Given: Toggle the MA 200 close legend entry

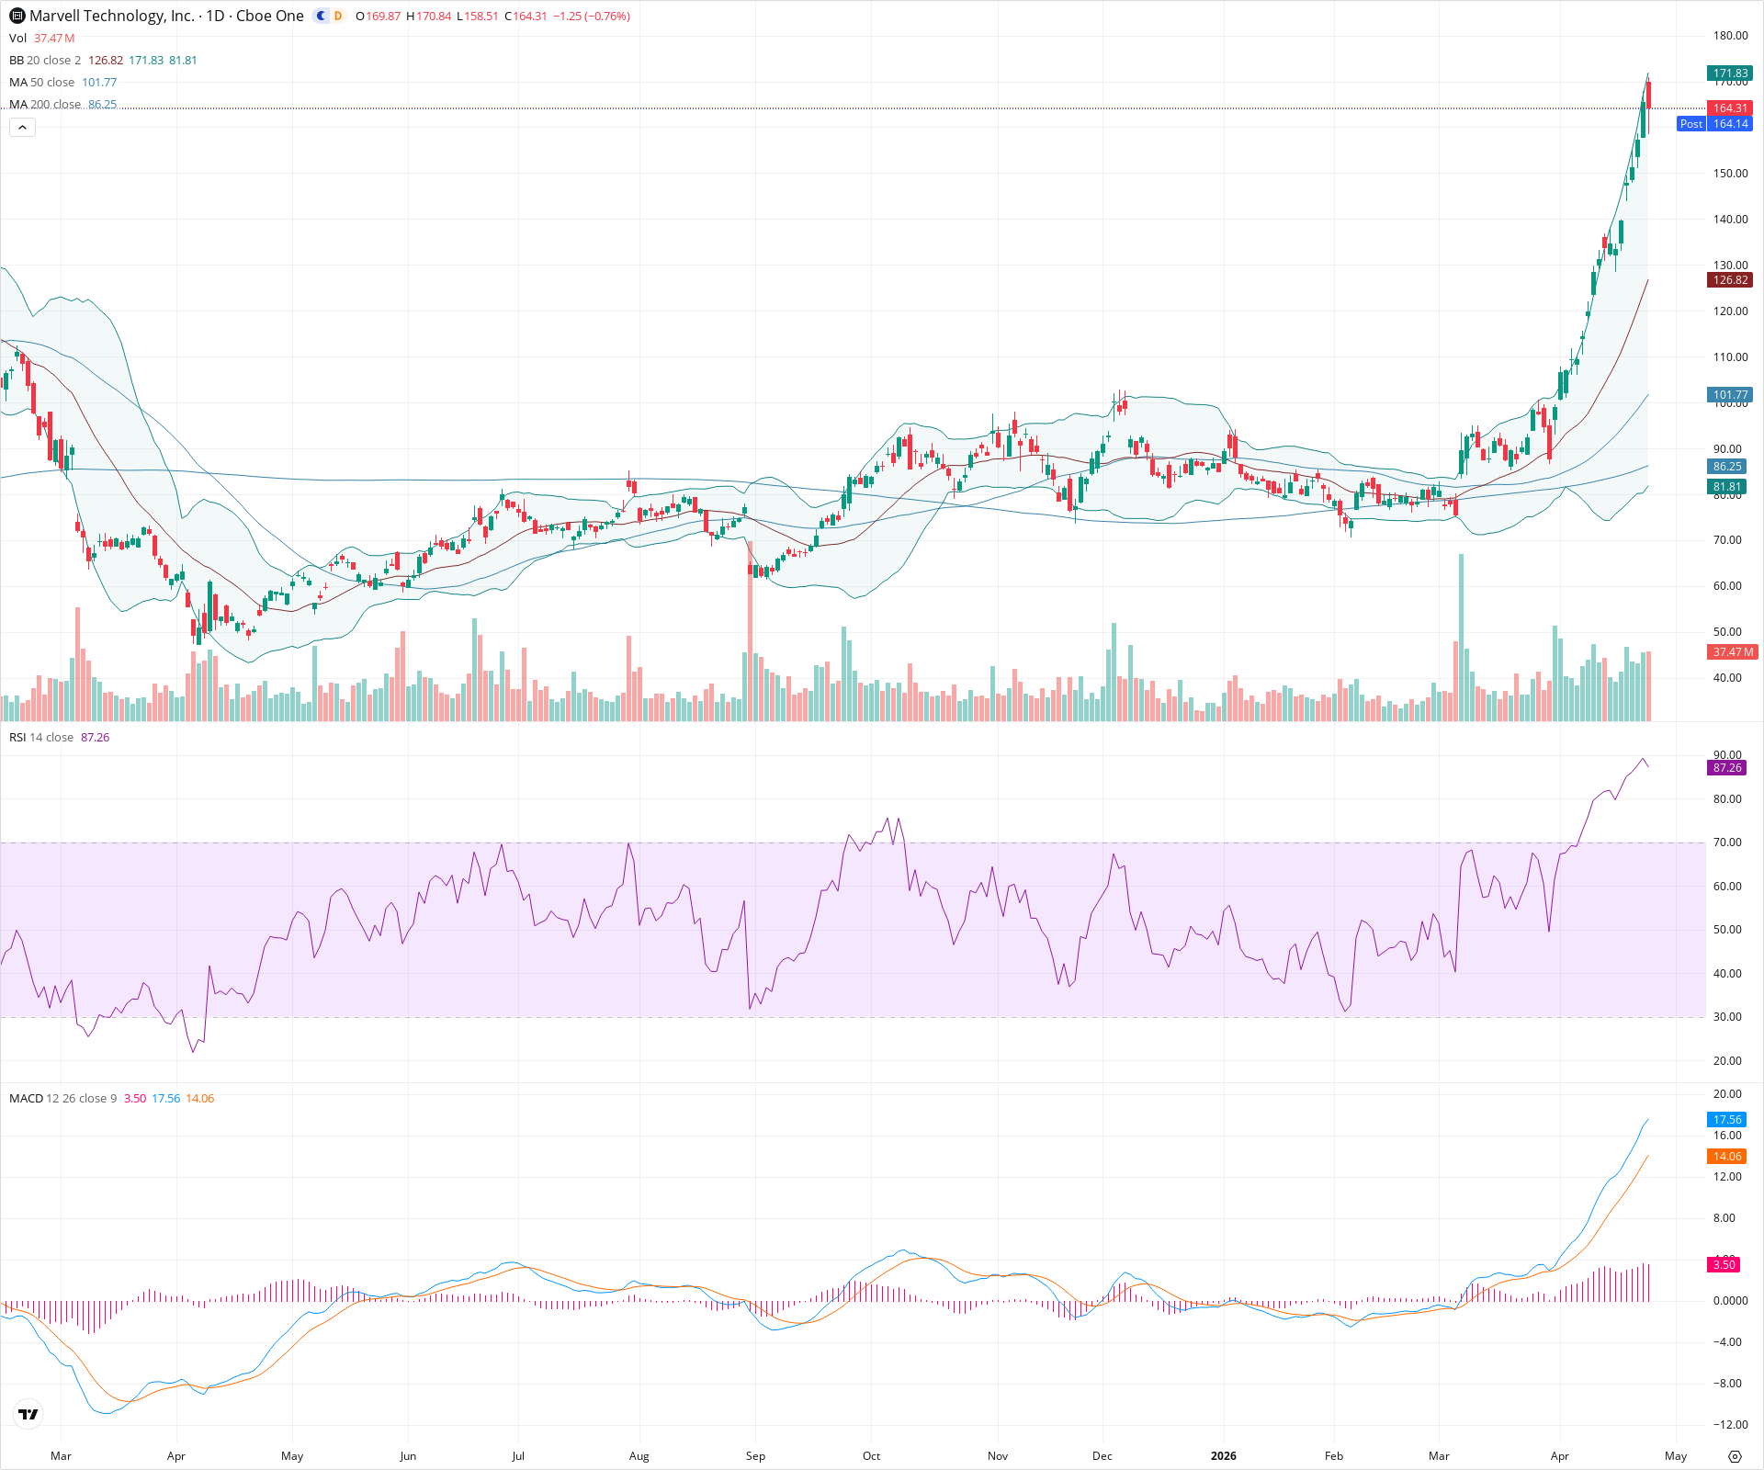Looking at the screenshot, I should [44, 104].
